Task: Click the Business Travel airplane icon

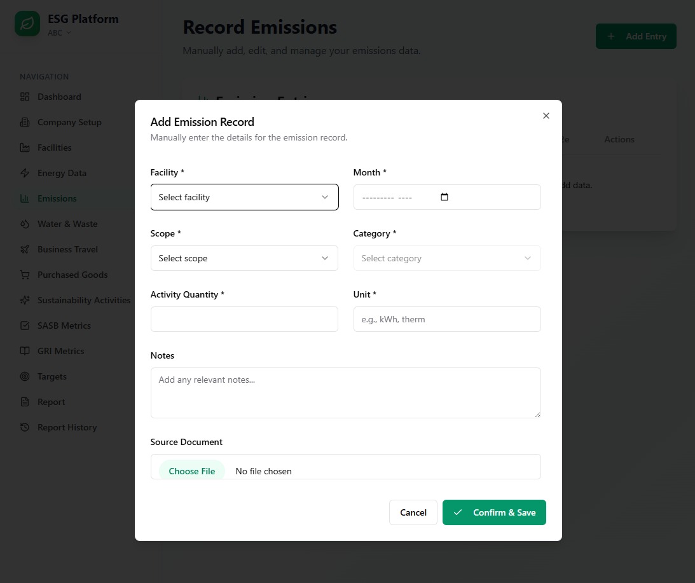Action: (25, 249)
